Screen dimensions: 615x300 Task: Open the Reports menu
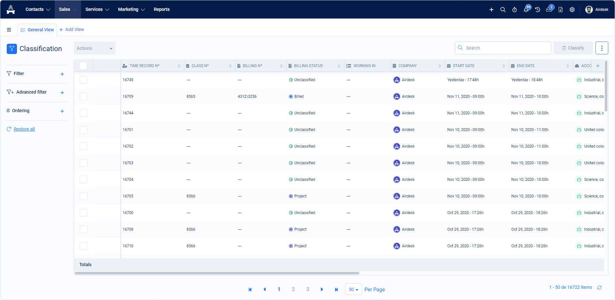(x=162, y=9)
